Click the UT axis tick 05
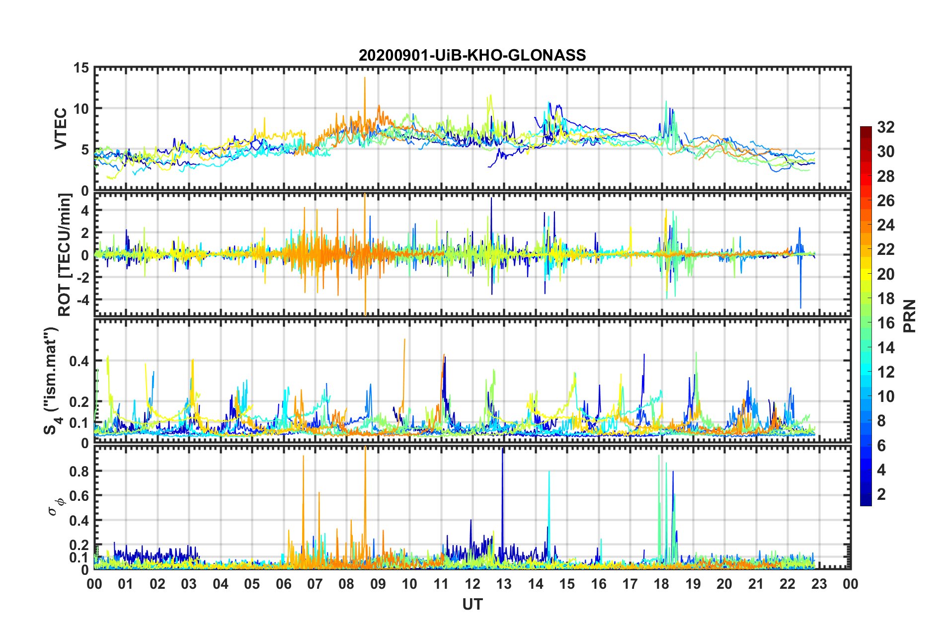Screen dimensions: 945x632 pyautogui.click(x=252, y=584)
